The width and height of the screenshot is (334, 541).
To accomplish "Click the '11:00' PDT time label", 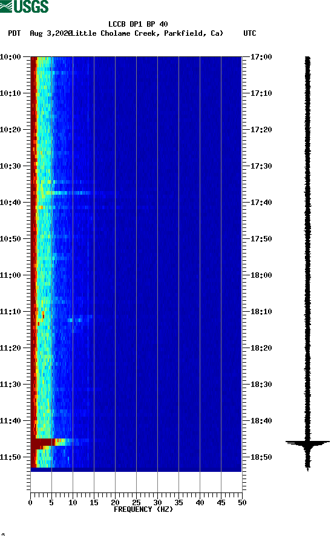I will coord(11,275).
